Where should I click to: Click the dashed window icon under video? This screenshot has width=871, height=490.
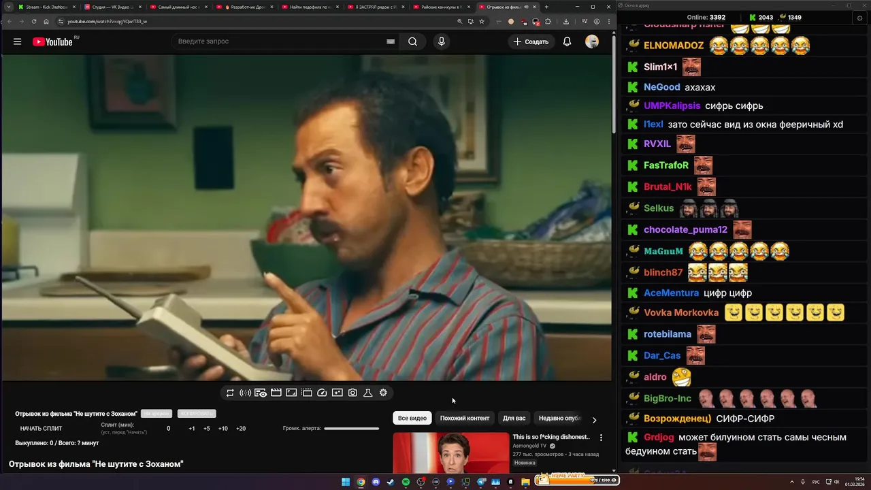(x=307, y=393)
